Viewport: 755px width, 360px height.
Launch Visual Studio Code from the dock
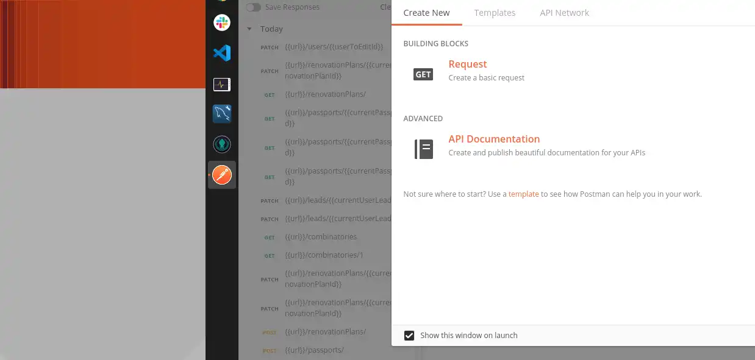222,53
